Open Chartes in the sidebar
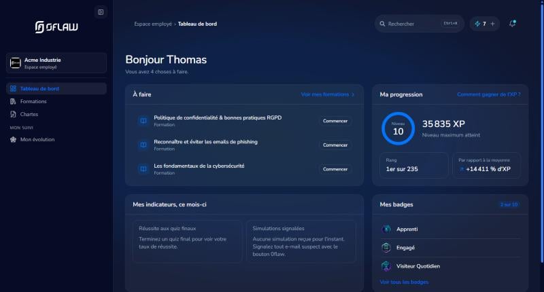Viewport: 544px width, 292px height. [56, 114]
